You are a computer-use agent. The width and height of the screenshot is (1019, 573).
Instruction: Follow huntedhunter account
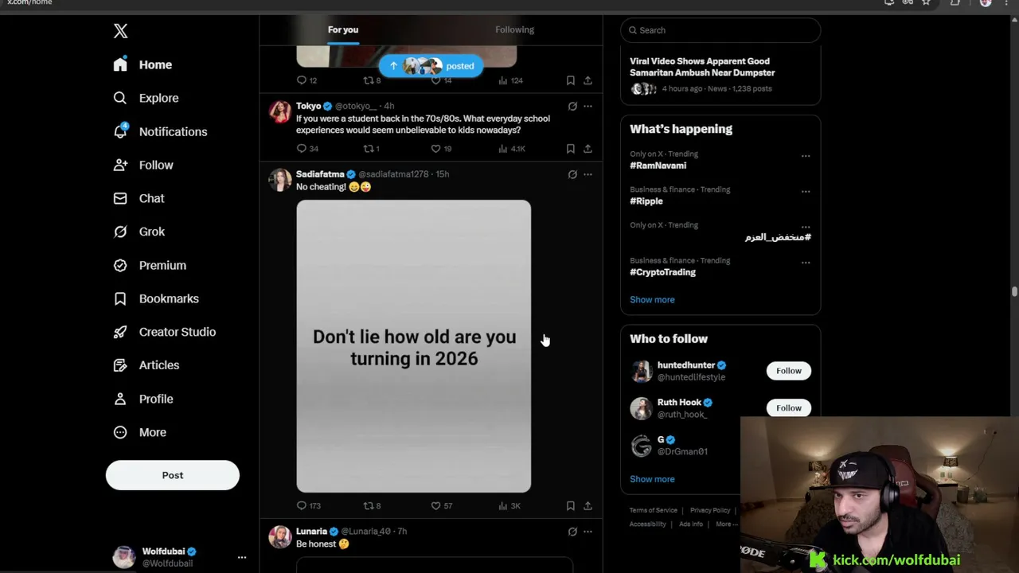tap(789, 371)
